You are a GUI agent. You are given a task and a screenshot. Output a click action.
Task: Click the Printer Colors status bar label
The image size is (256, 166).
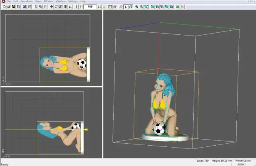coord(243,161)
